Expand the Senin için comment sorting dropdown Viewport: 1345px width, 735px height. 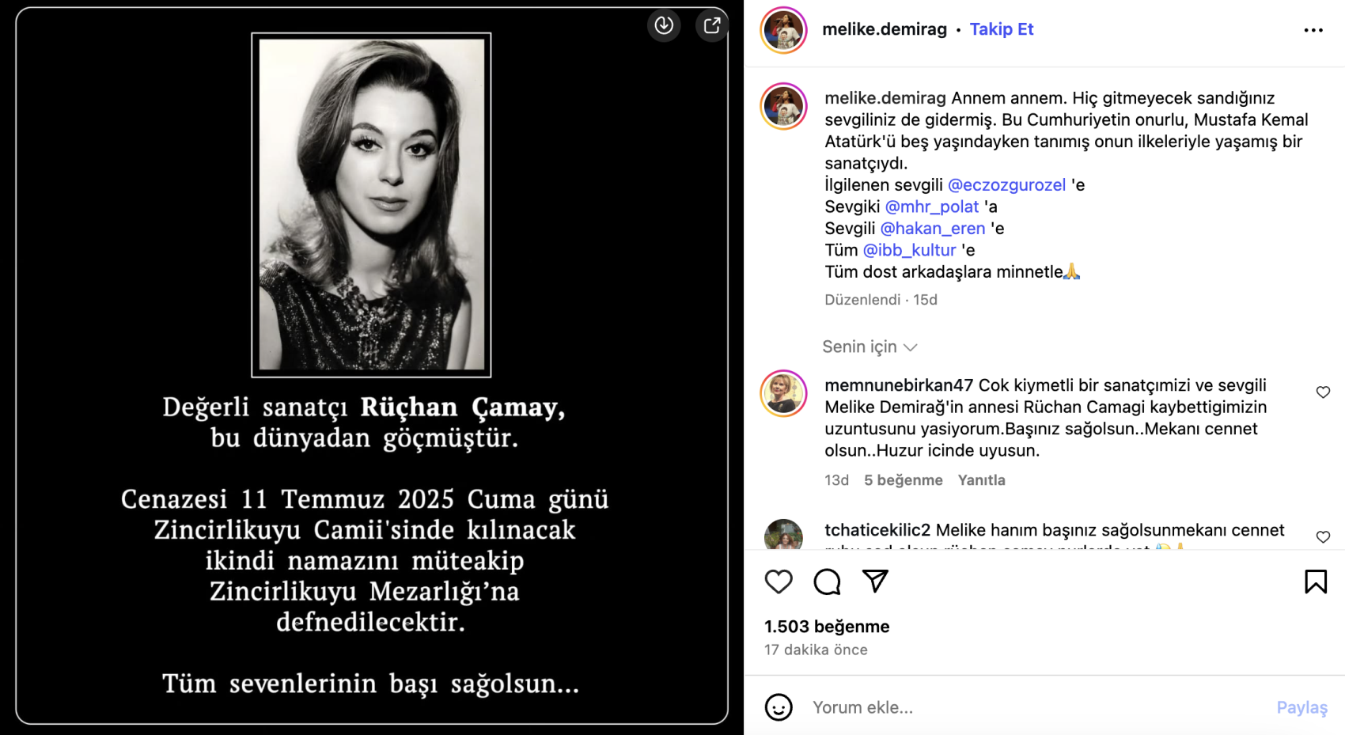870,347
